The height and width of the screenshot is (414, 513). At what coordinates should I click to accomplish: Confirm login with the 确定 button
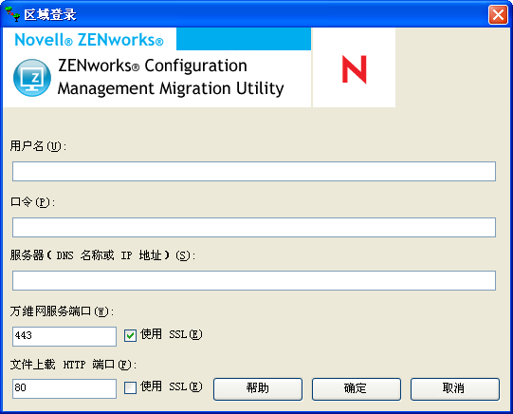click(357, 388)
